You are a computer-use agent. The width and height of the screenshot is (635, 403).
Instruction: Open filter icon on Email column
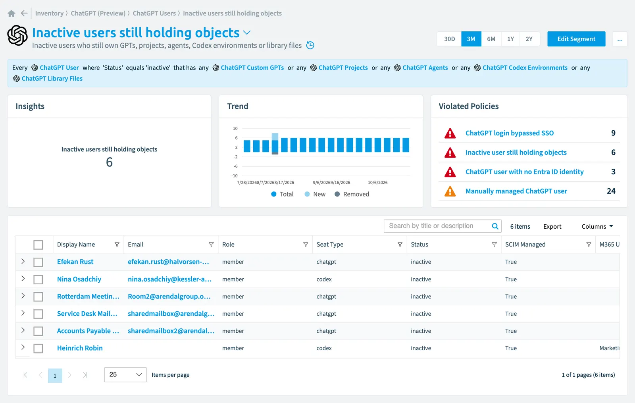pos(211,245)
